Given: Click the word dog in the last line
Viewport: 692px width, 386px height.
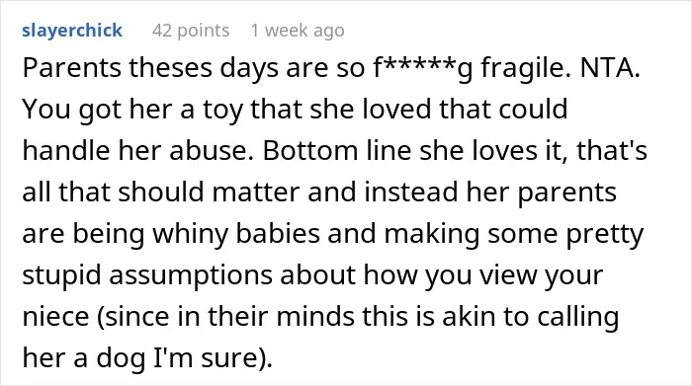Looking at the screenshot, I should (121, 358).
